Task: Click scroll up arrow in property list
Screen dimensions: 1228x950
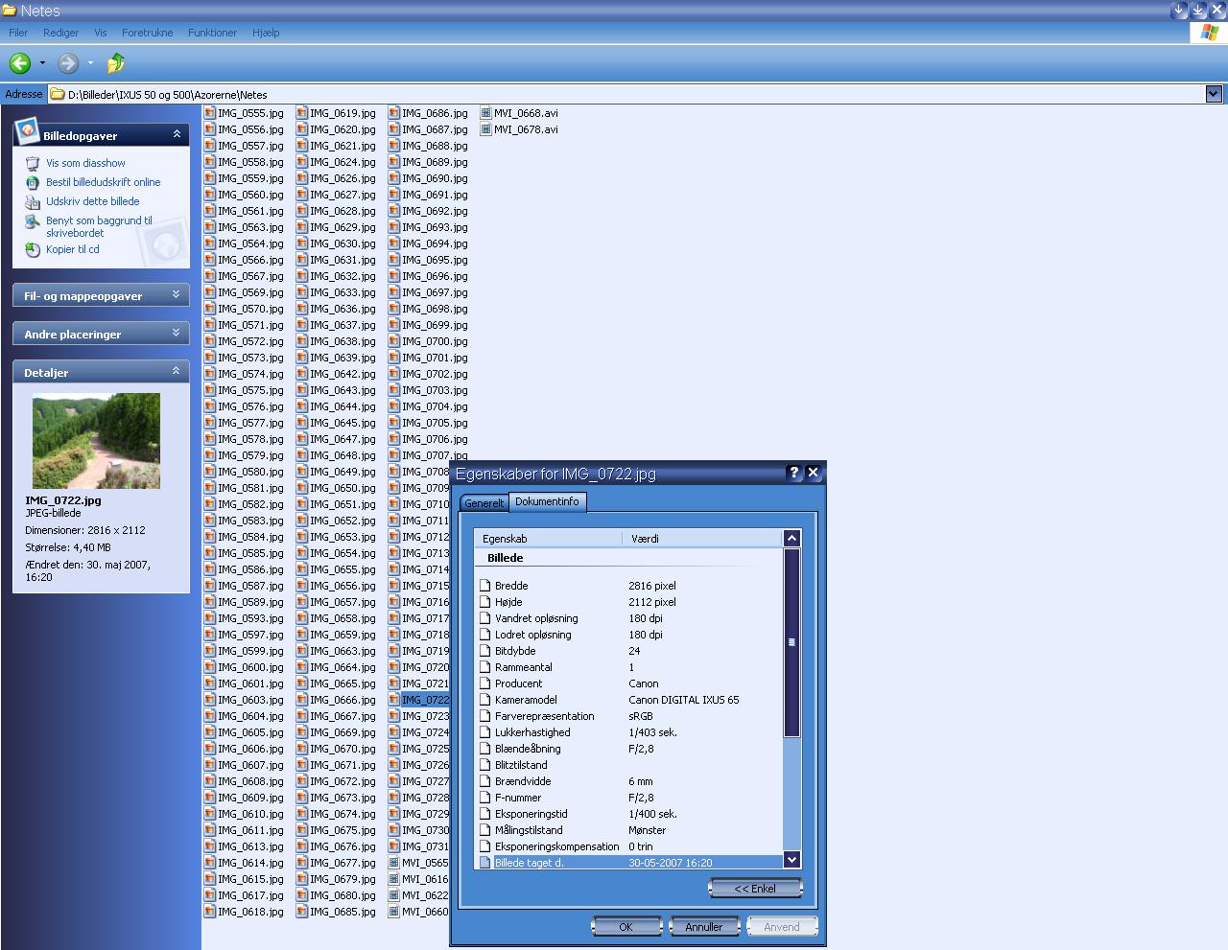Action: tap(792, 539)
